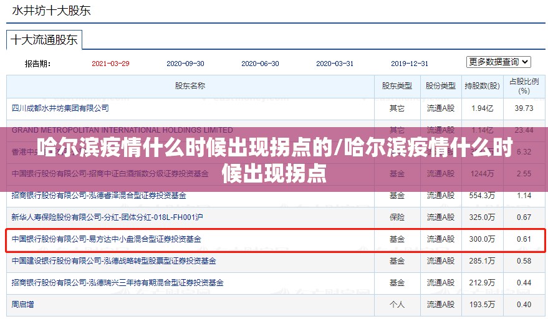The image size is (548, 319).
Task: Open the 更多数据查询 dropdown
Action: point(498,62)
